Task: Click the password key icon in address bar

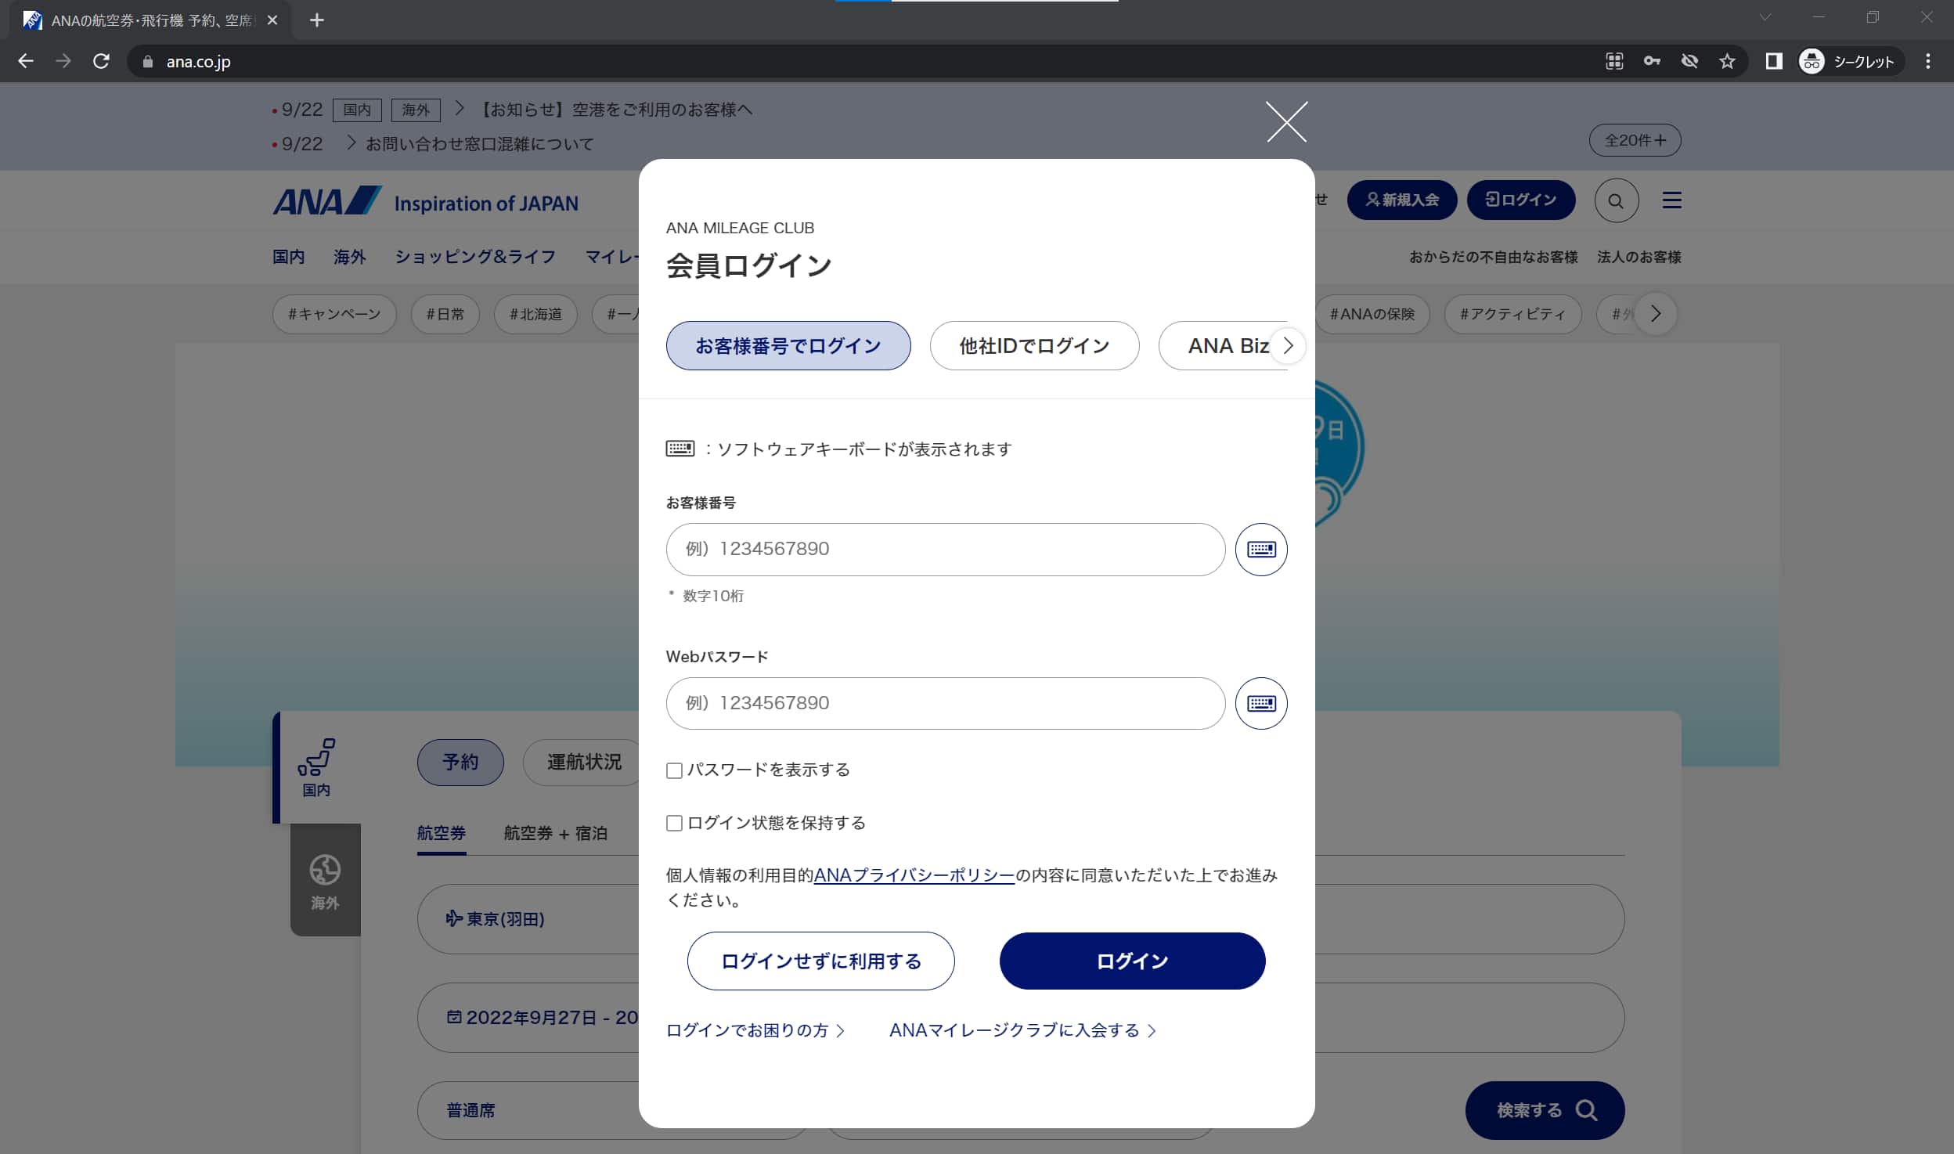Action: pyautogui.click(x=1652, y=61)
